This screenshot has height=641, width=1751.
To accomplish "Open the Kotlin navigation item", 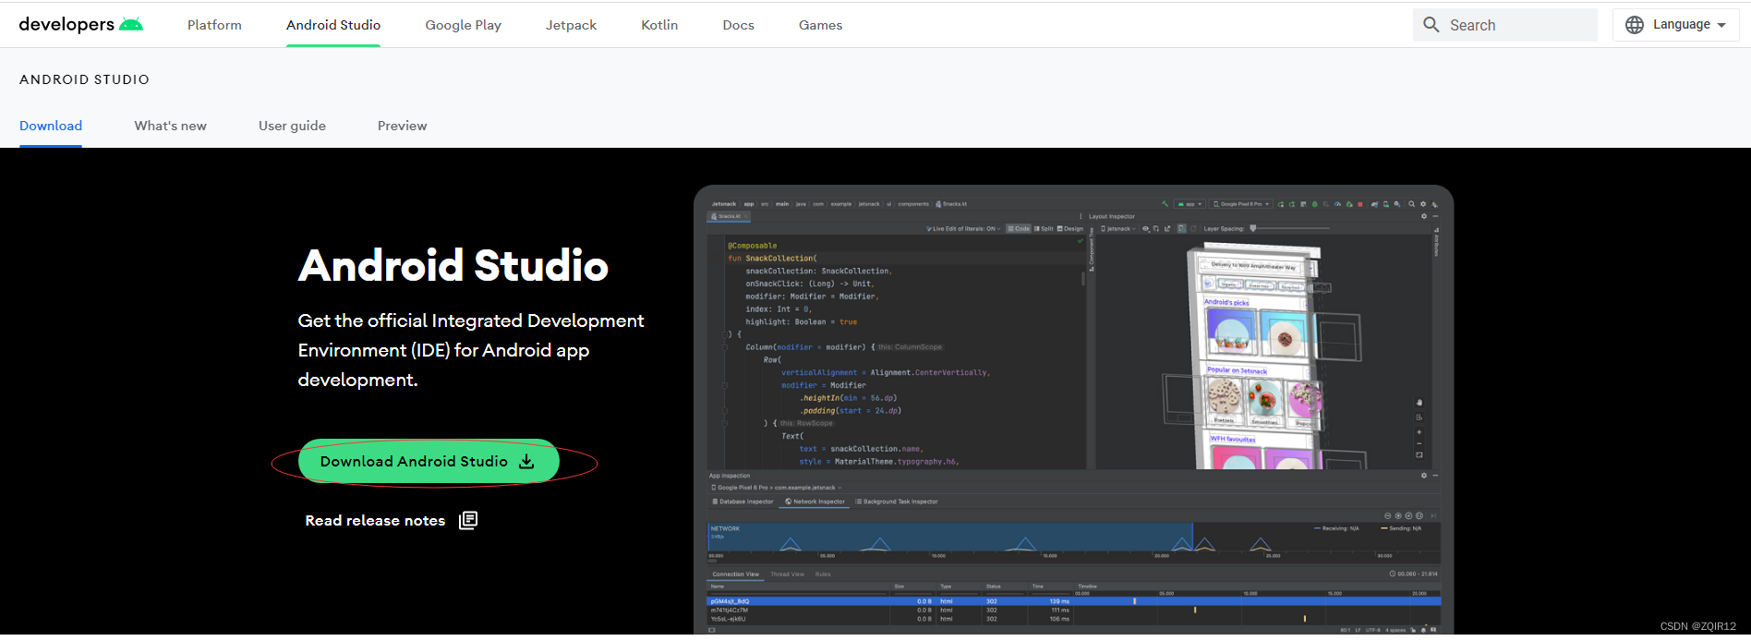I will coord(659,25).
